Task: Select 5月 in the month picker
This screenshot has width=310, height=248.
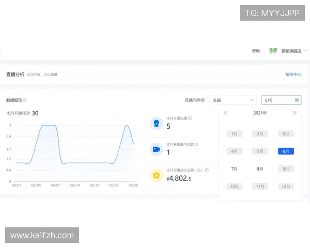Action: pos(260,151)
